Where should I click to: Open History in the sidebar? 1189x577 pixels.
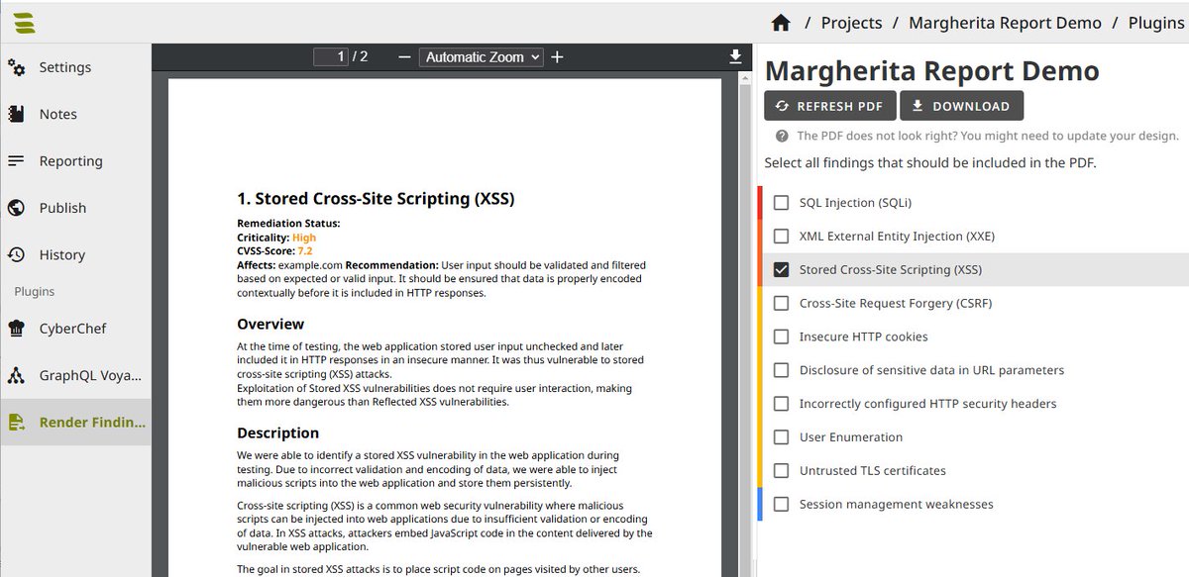pos(75,254)
